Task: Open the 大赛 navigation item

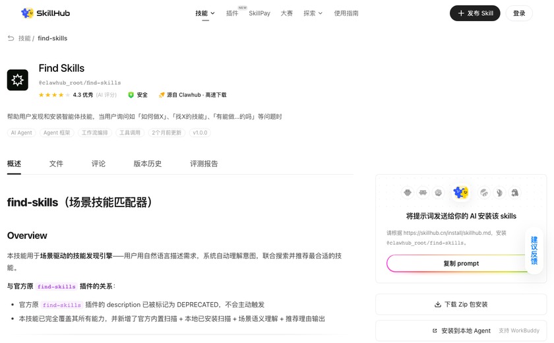Action: coord(286,13)
